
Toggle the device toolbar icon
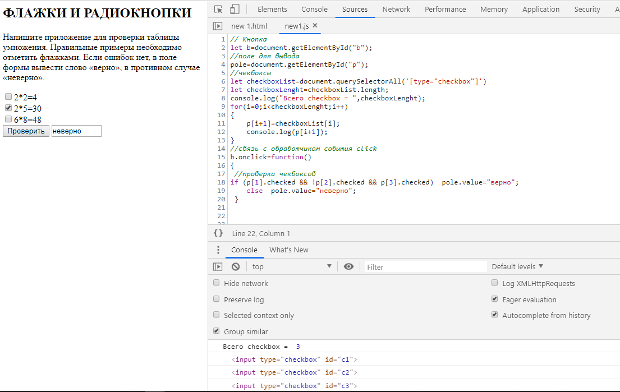[235, 9]
